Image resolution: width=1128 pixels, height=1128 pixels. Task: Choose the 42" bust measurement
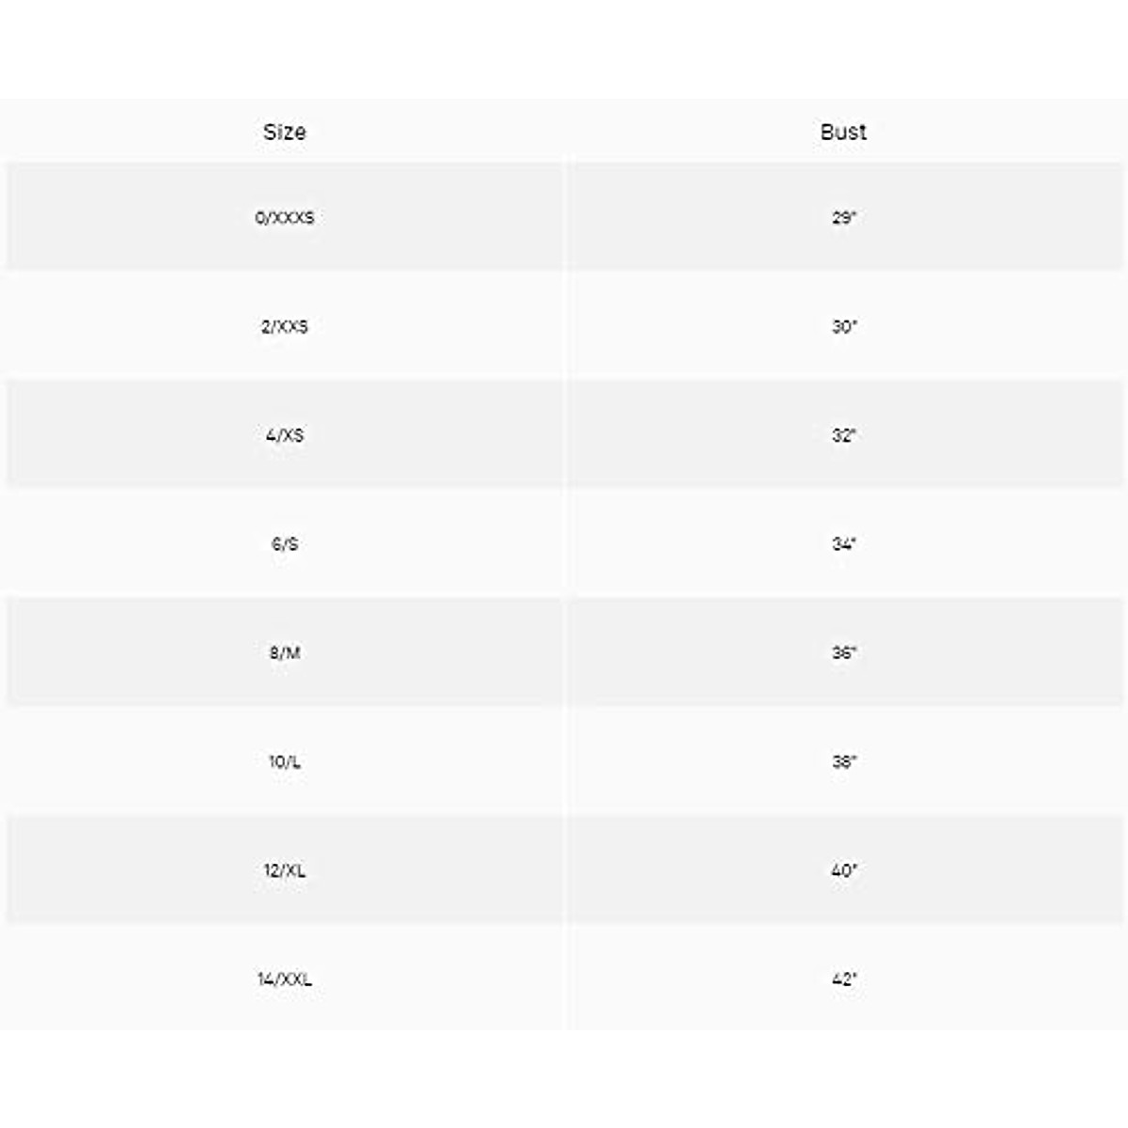pyautogui.click(x=843, y=979)
